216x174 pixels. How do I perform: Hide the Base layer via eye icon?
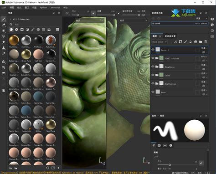click(153, 92)
